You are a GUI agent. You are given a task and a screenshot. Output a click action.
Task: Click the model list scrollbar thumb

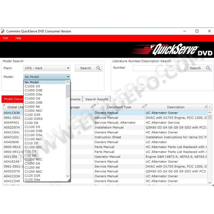68,91
